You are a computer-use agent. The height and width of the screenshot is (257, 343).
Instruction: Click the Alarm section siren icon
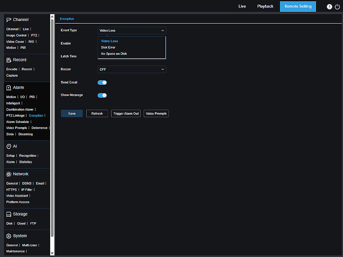click(x=9, y=87)
